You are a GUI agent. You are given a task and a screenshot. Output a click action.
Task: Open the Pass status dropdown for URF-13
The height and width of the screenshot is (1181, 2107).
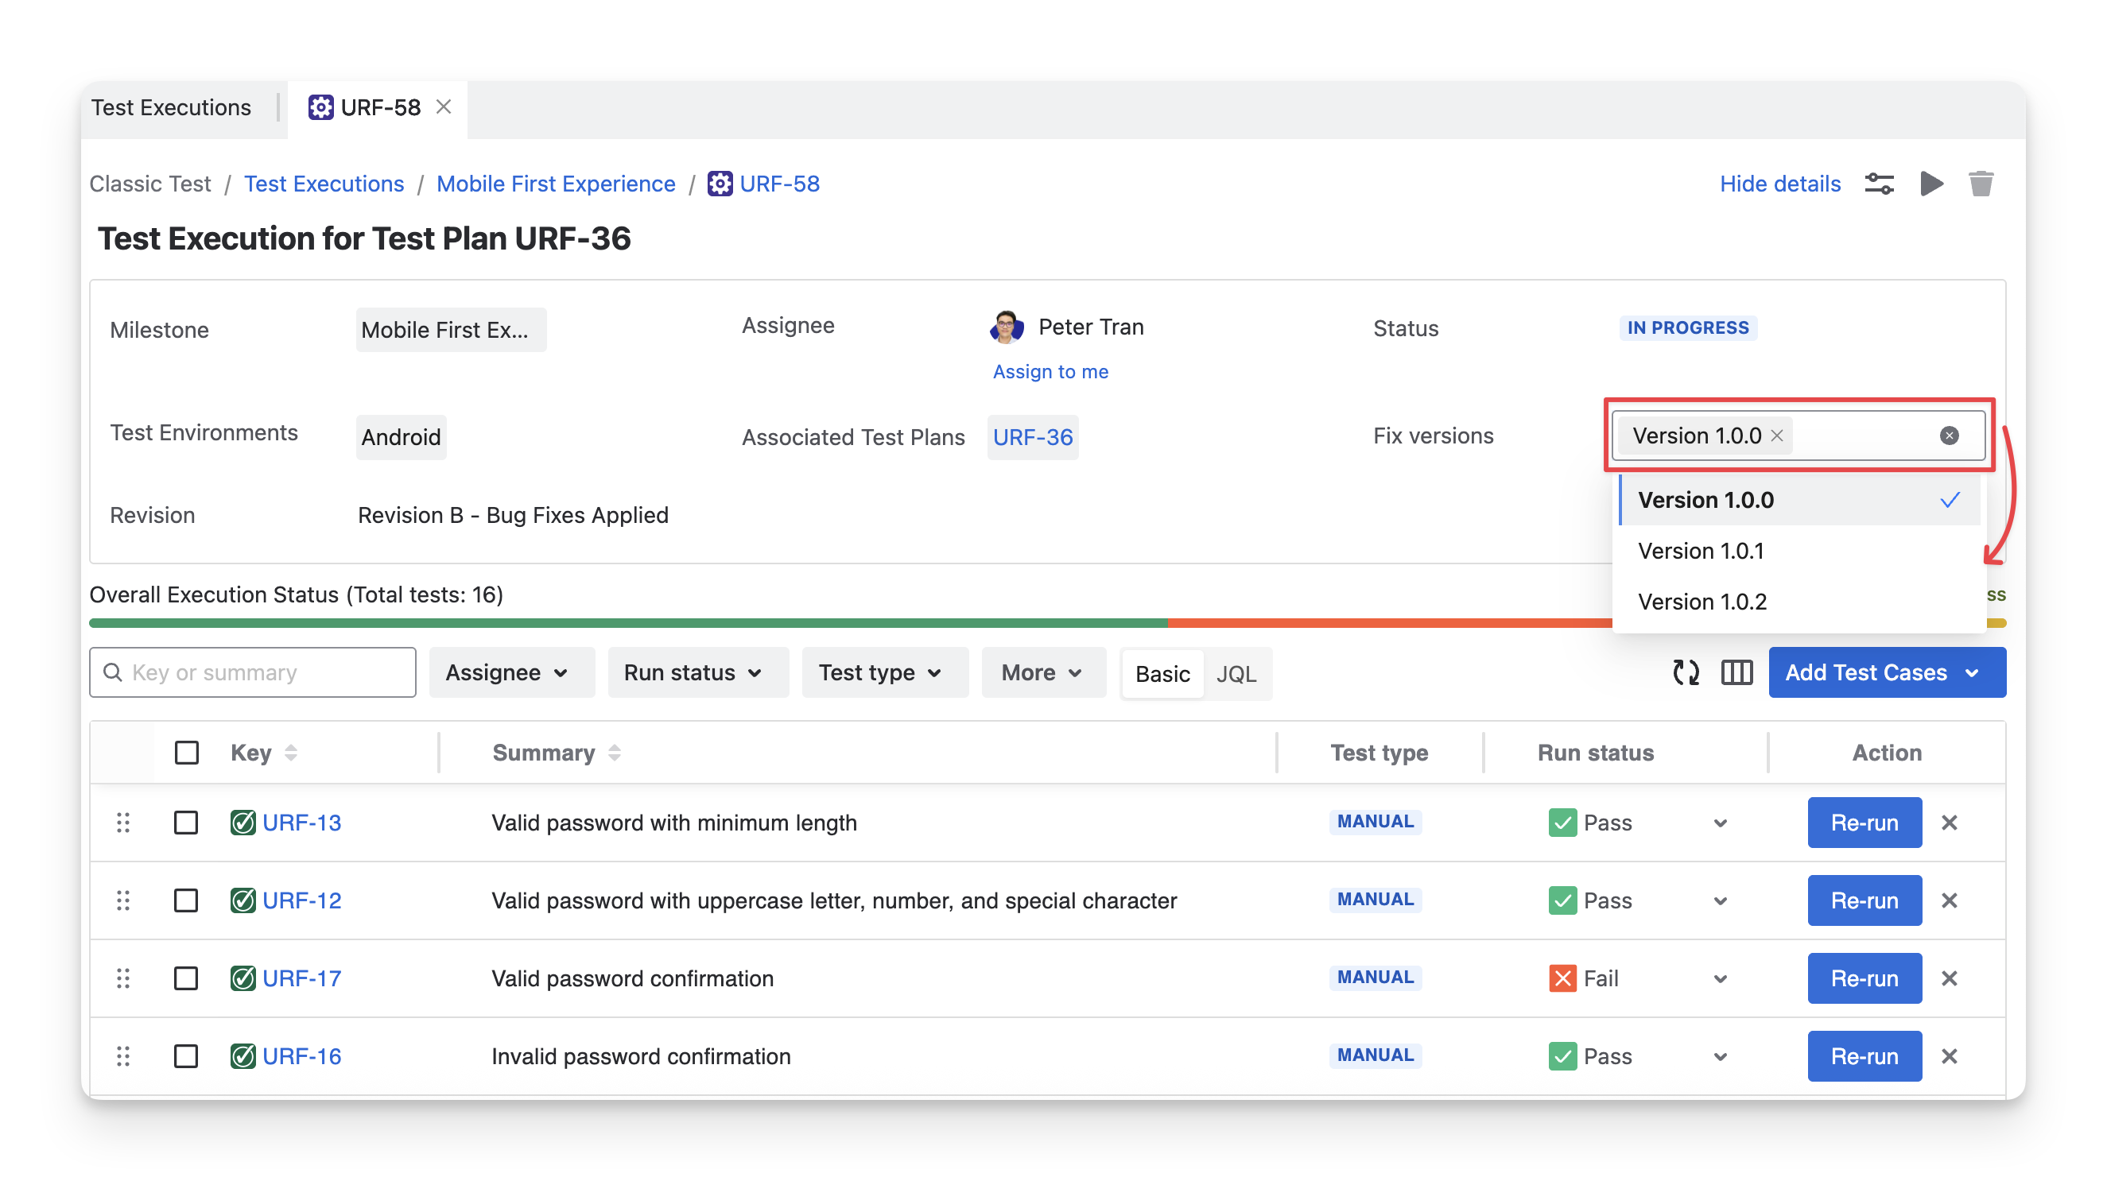[x=1720, y=823]
